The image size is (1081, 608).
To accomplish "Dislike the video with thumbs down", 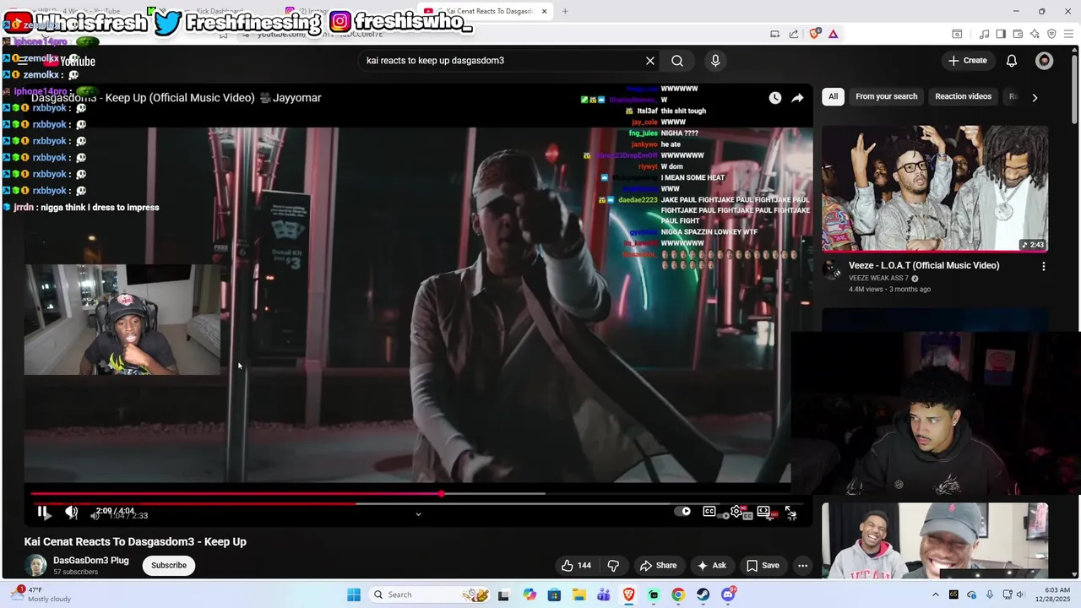I will (x=614, y=566).
